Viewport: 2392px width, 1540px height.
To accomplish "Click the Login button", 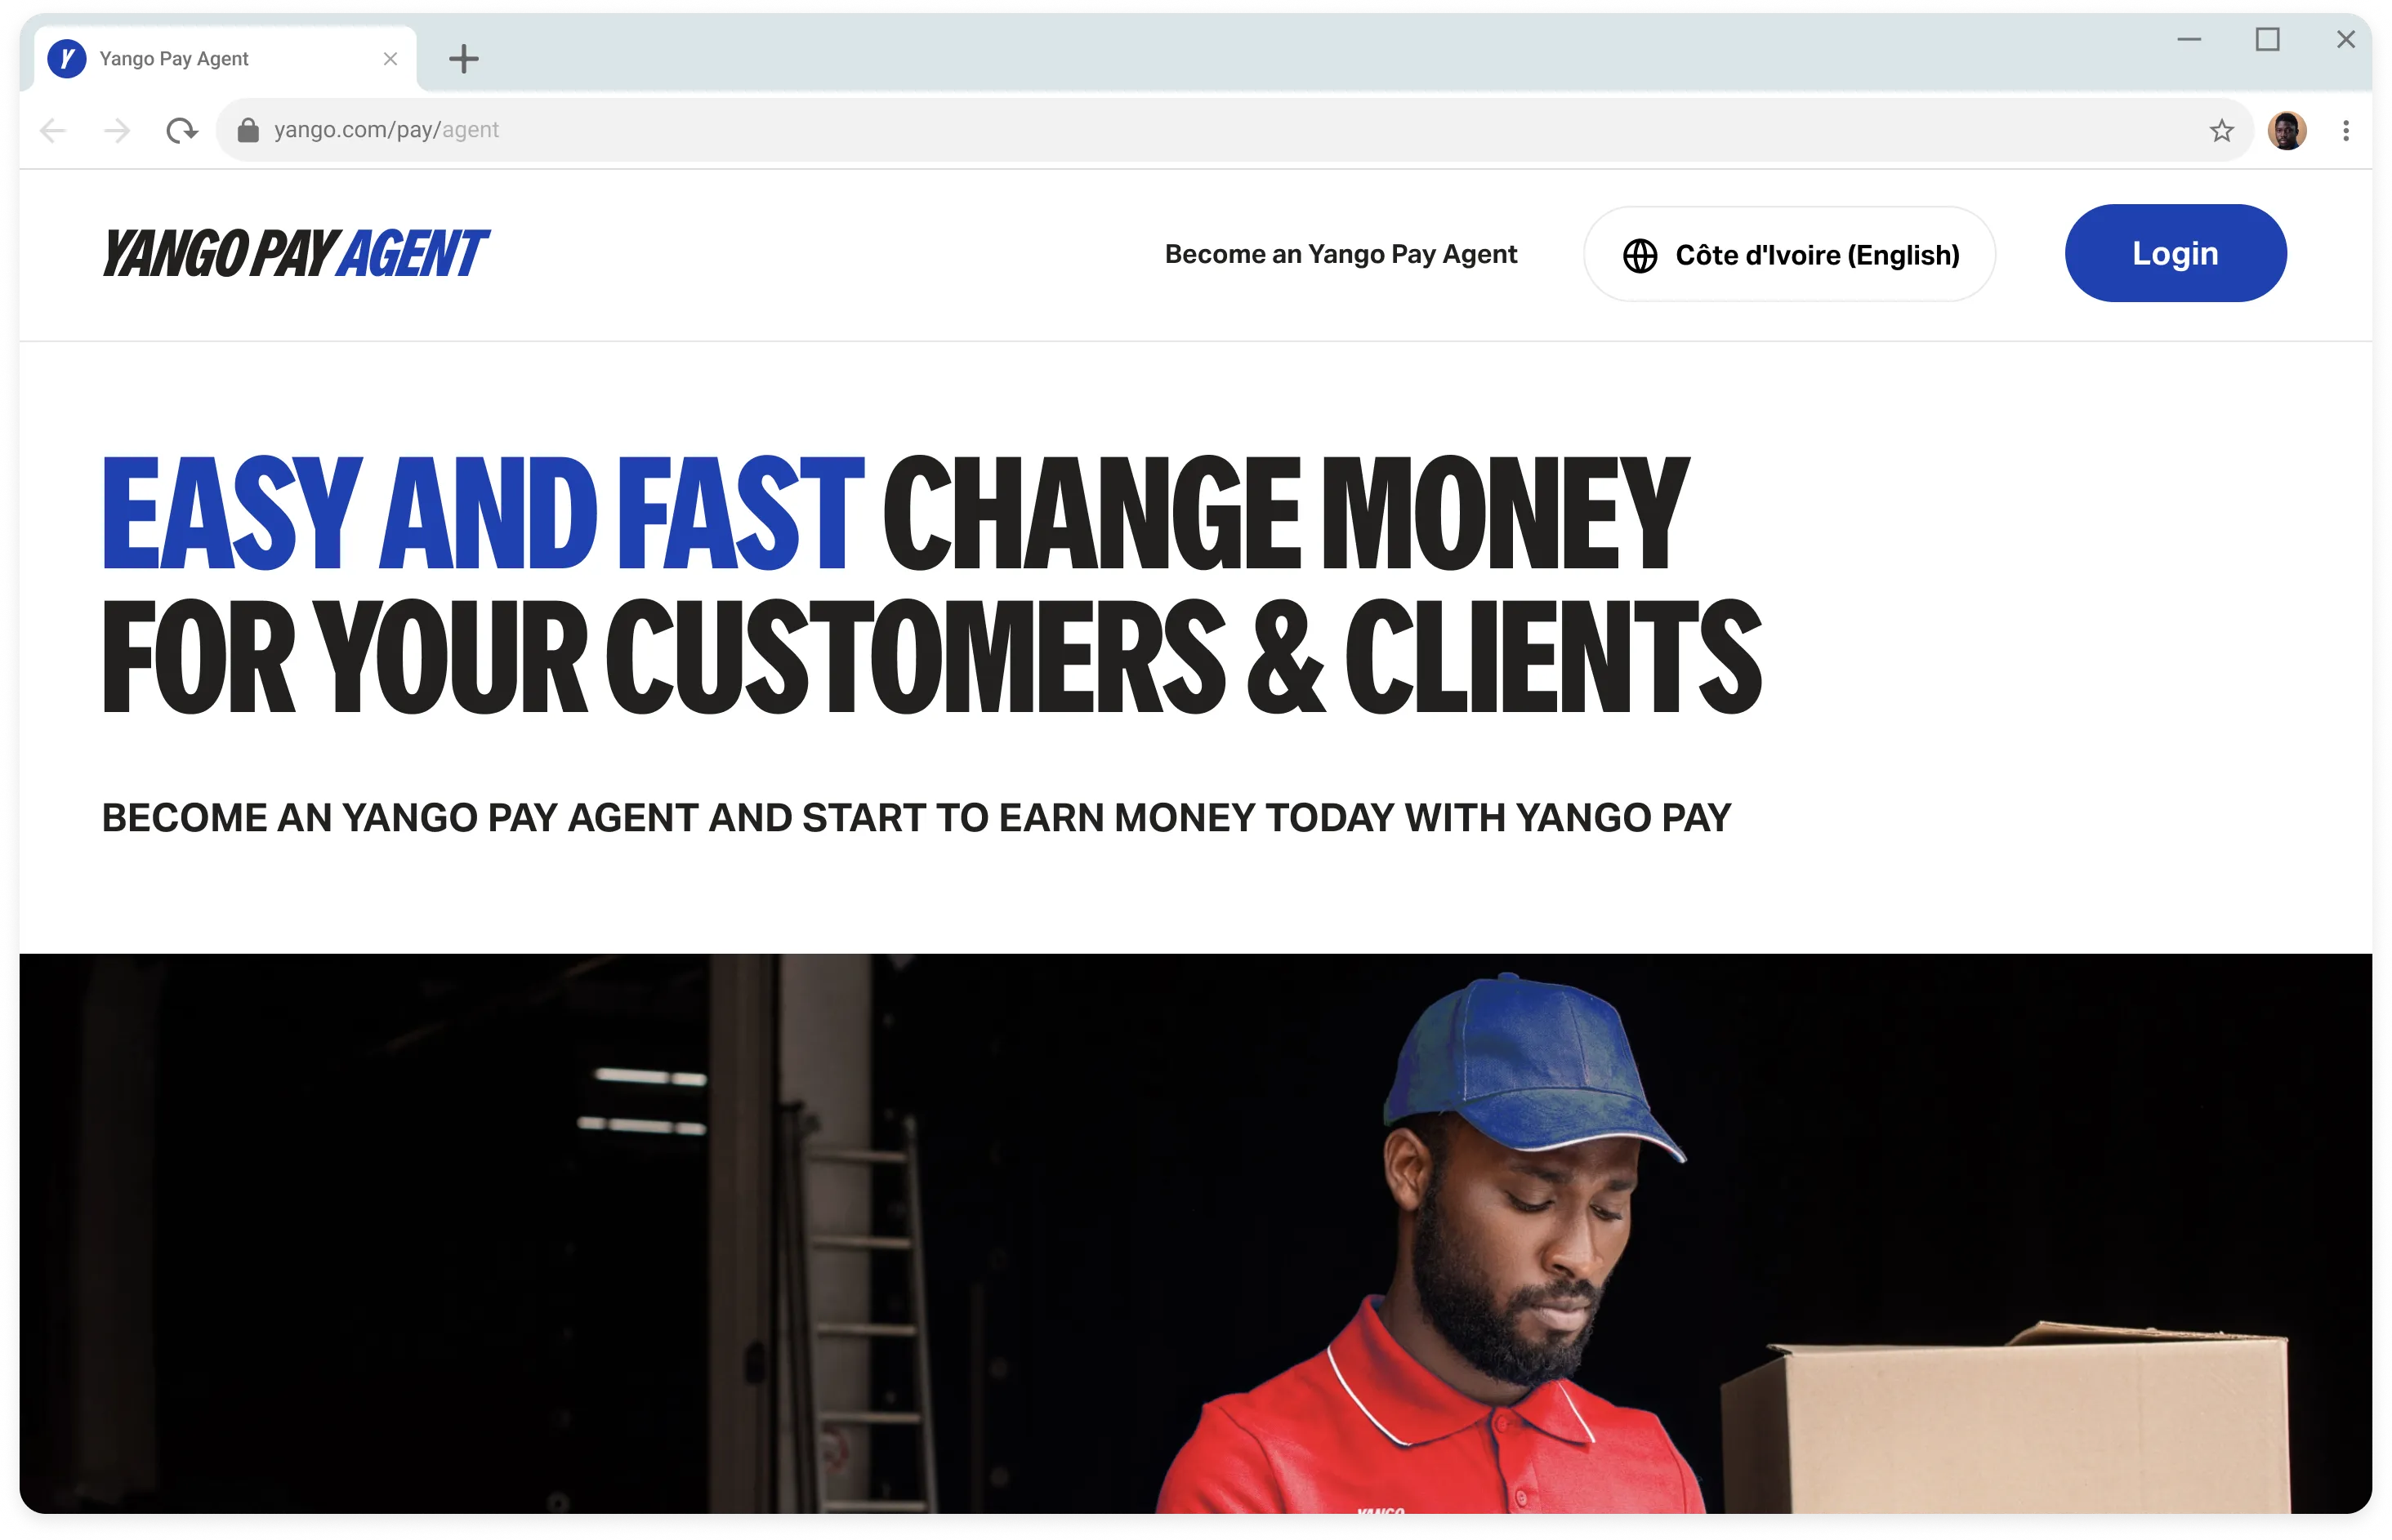I will point(2175,253).
